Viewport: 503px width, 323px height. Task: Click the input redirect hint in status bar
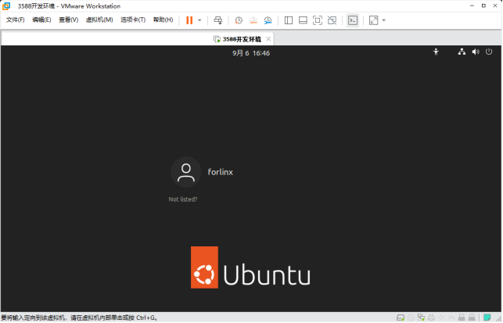(79, 318)
